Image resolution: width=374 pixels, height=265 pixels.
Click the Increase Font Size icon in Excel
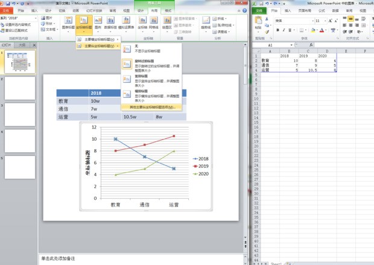point(330,21)
